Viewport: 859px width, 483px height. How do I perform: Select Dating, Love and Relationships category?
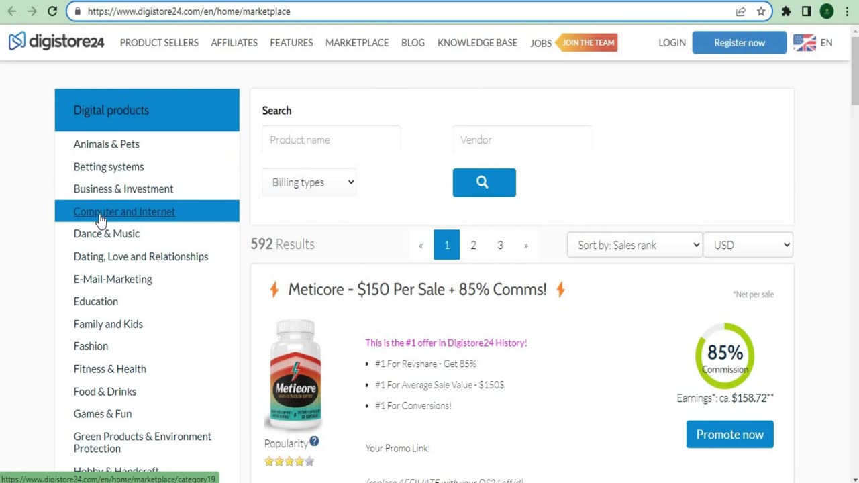(x=141, y=257)
